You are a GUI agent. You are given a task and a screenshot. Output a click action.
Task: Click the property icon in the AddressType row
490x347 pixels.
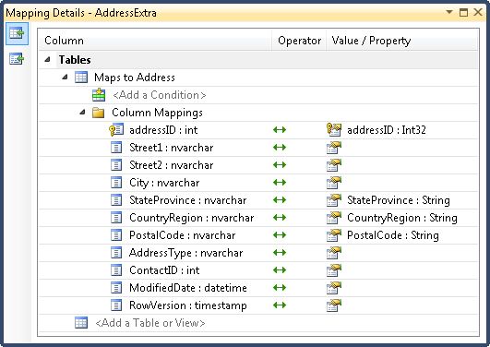coord(334,253)
